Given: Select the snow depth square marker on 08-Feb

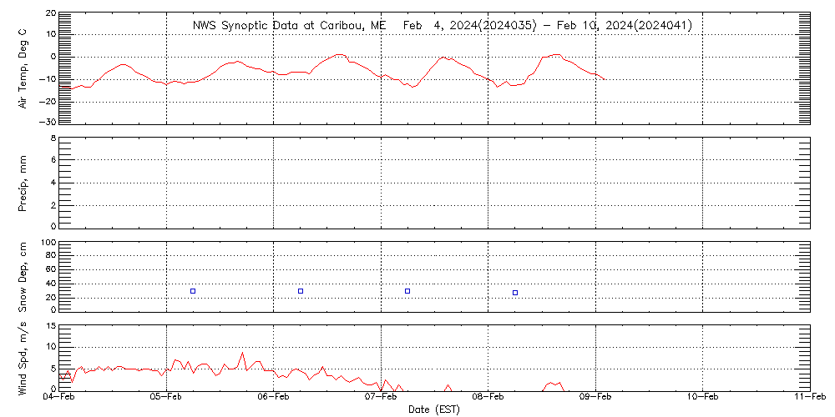Looking at the screenshot, I should (x=515, y=293).
